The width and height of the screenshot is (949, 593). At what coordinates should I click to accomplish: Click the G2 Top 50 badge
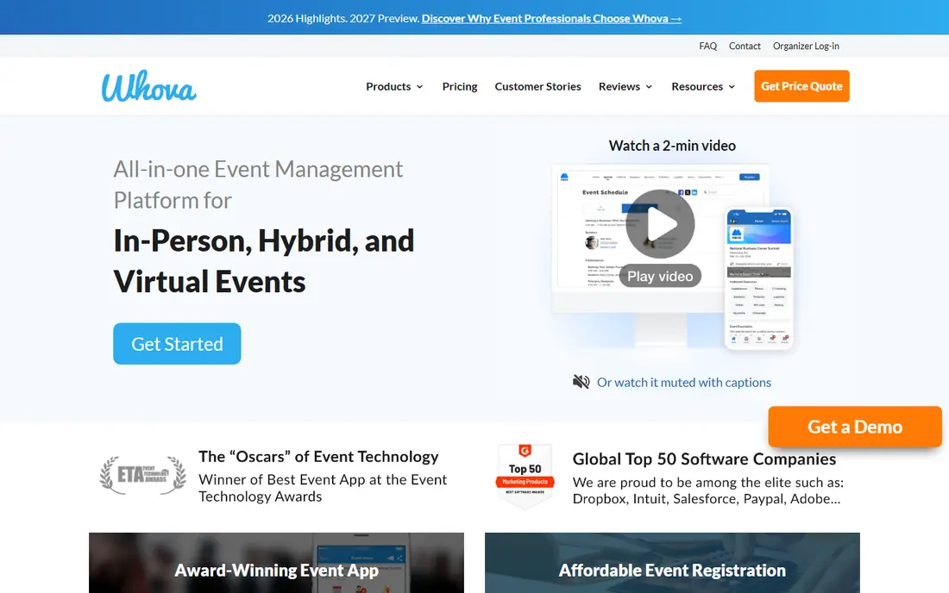coord(525,477)
